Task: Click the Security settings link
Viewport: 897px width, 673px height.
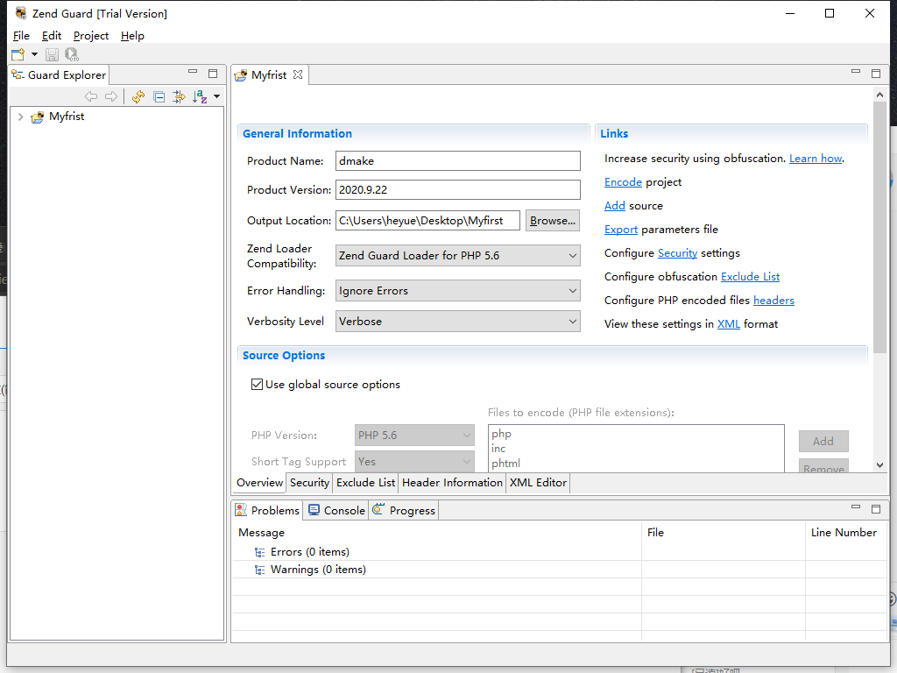Action: [677, 253]
